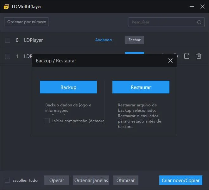Tick the checkbox for instance 1
This screenshot has height=190, width=209.
pyautogui.click(x=8, y=56)
